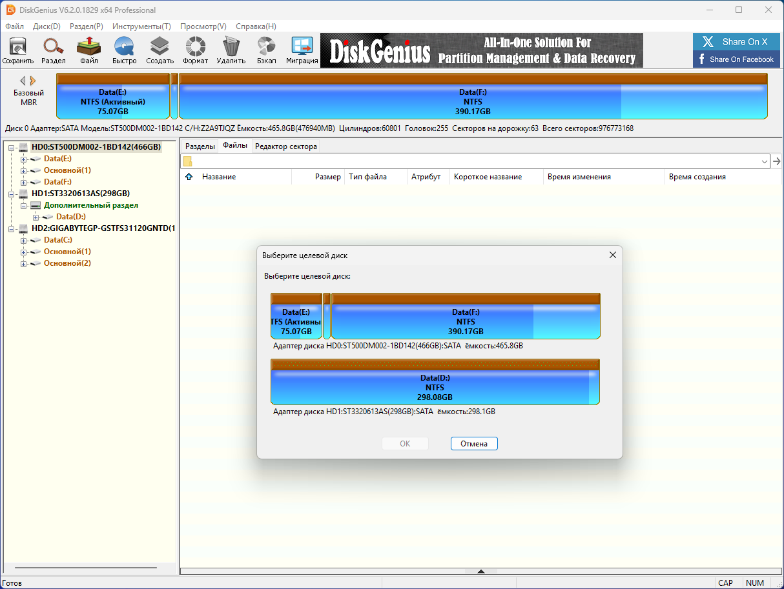
Task: Collapse the Дополнительный раздел node
Action: pyautogui.click(x=24, y=205)
